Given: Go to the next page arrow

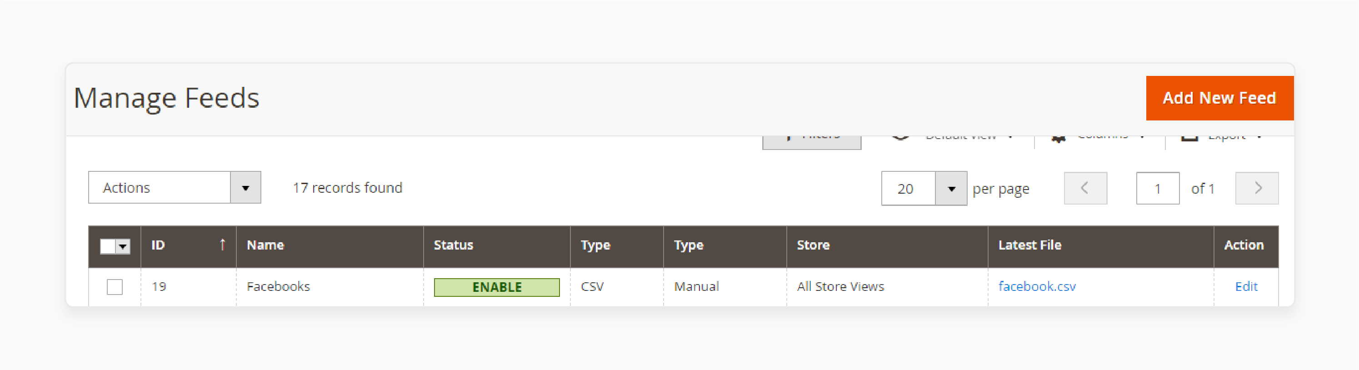Looking at the screenshot, I should tap(1257, 188).
